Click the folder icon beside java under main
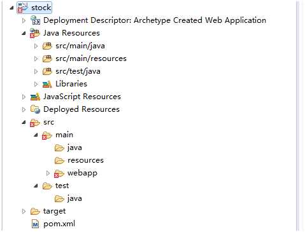The height and width of the screenshot is (232, 305). tap(59, 147)
